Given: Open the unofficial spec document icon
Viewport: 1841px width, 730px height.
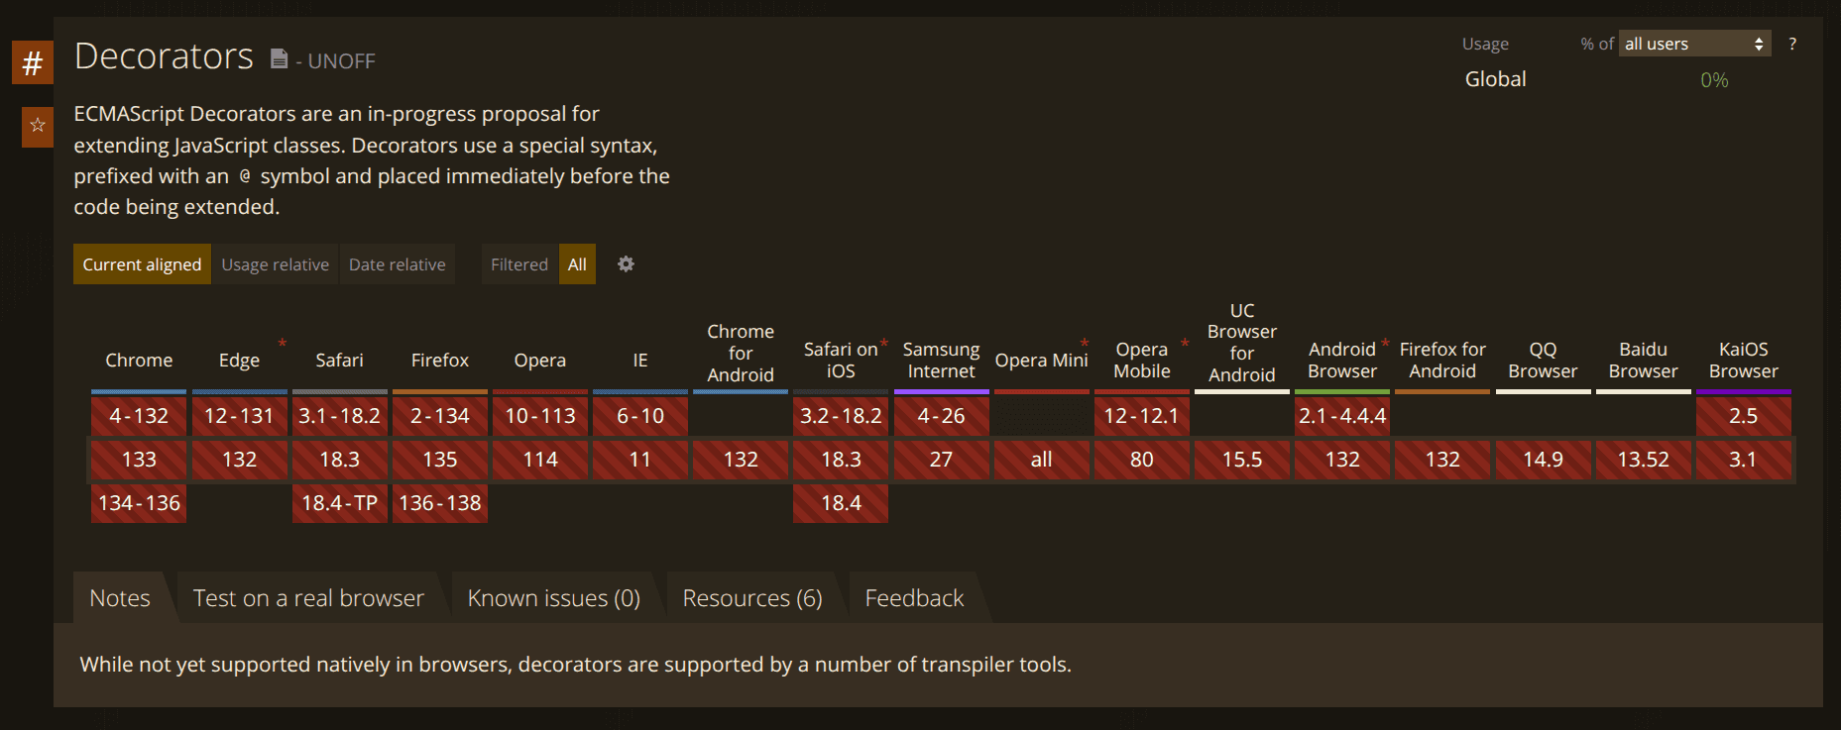Looking at the screenshot, I should tap(280, 59).
